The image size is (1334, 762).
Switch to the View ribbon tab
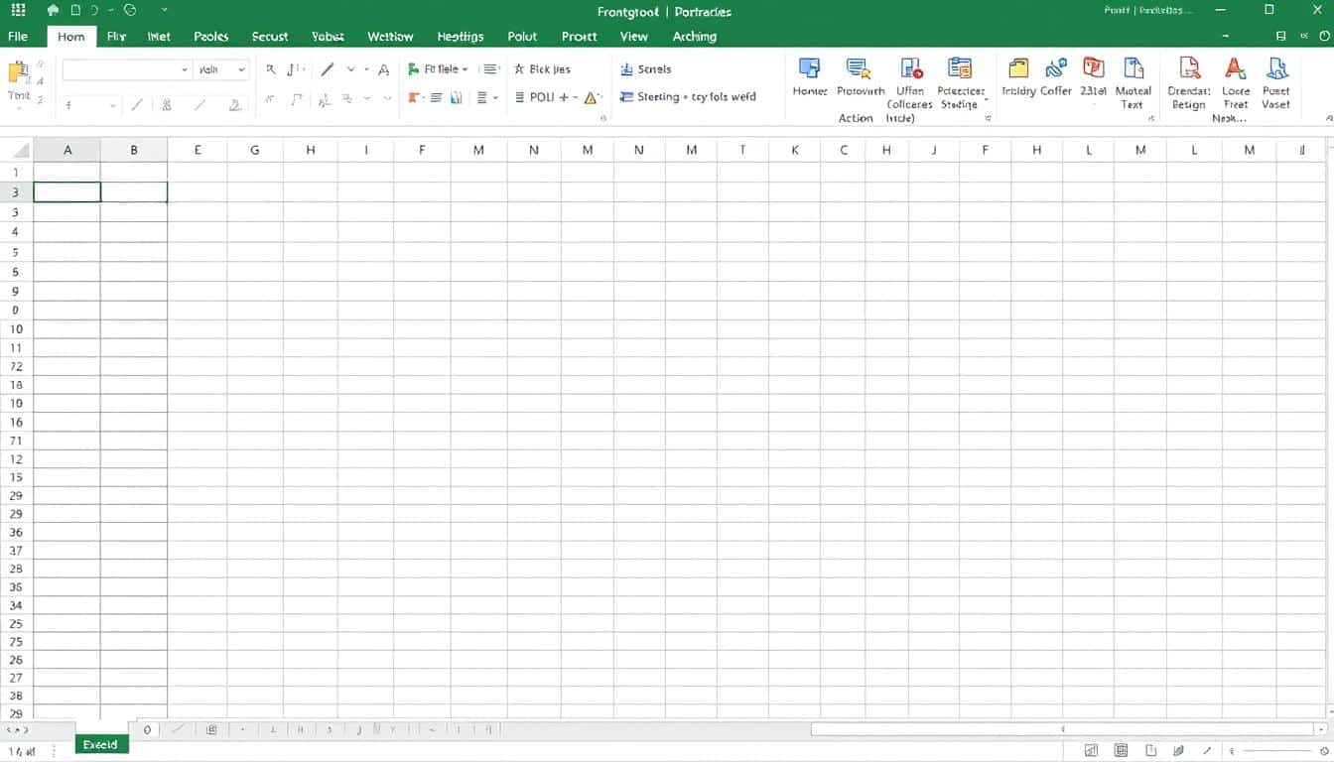pyautogui.click(x=633, y=36)
